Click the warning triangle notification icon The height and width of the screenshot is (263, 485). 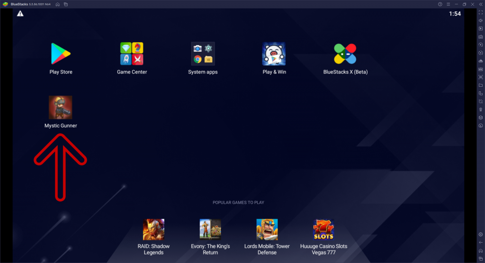pyautogui.click(x=20, y=14)
